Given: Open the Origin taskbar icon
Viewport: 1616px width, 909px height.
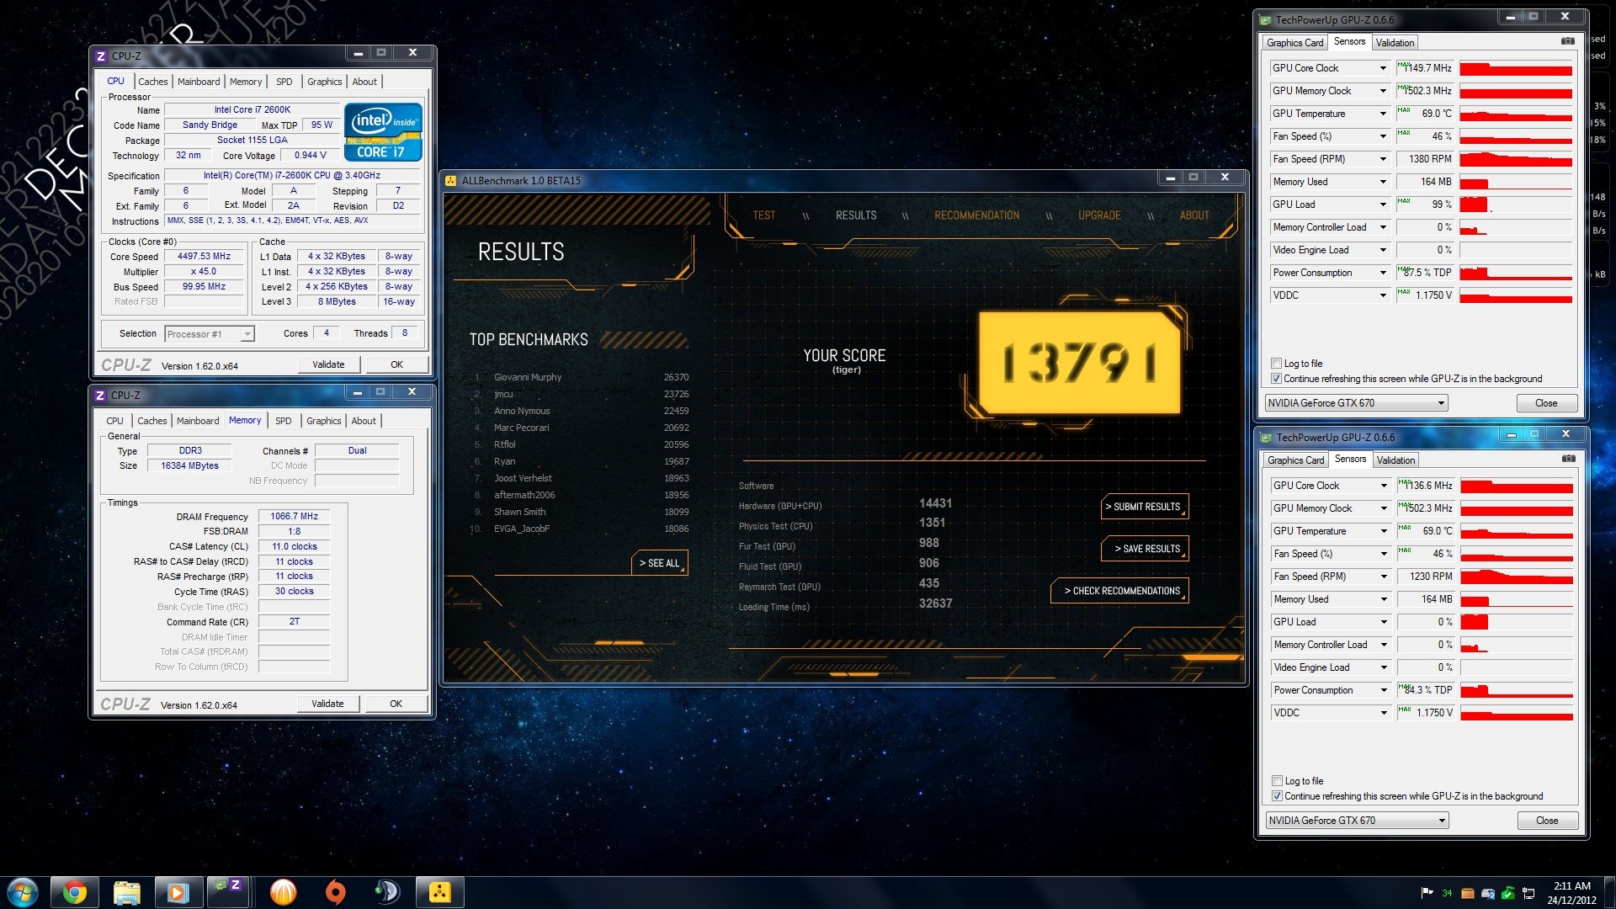Looking at the screenshot, I should point(335,892).
